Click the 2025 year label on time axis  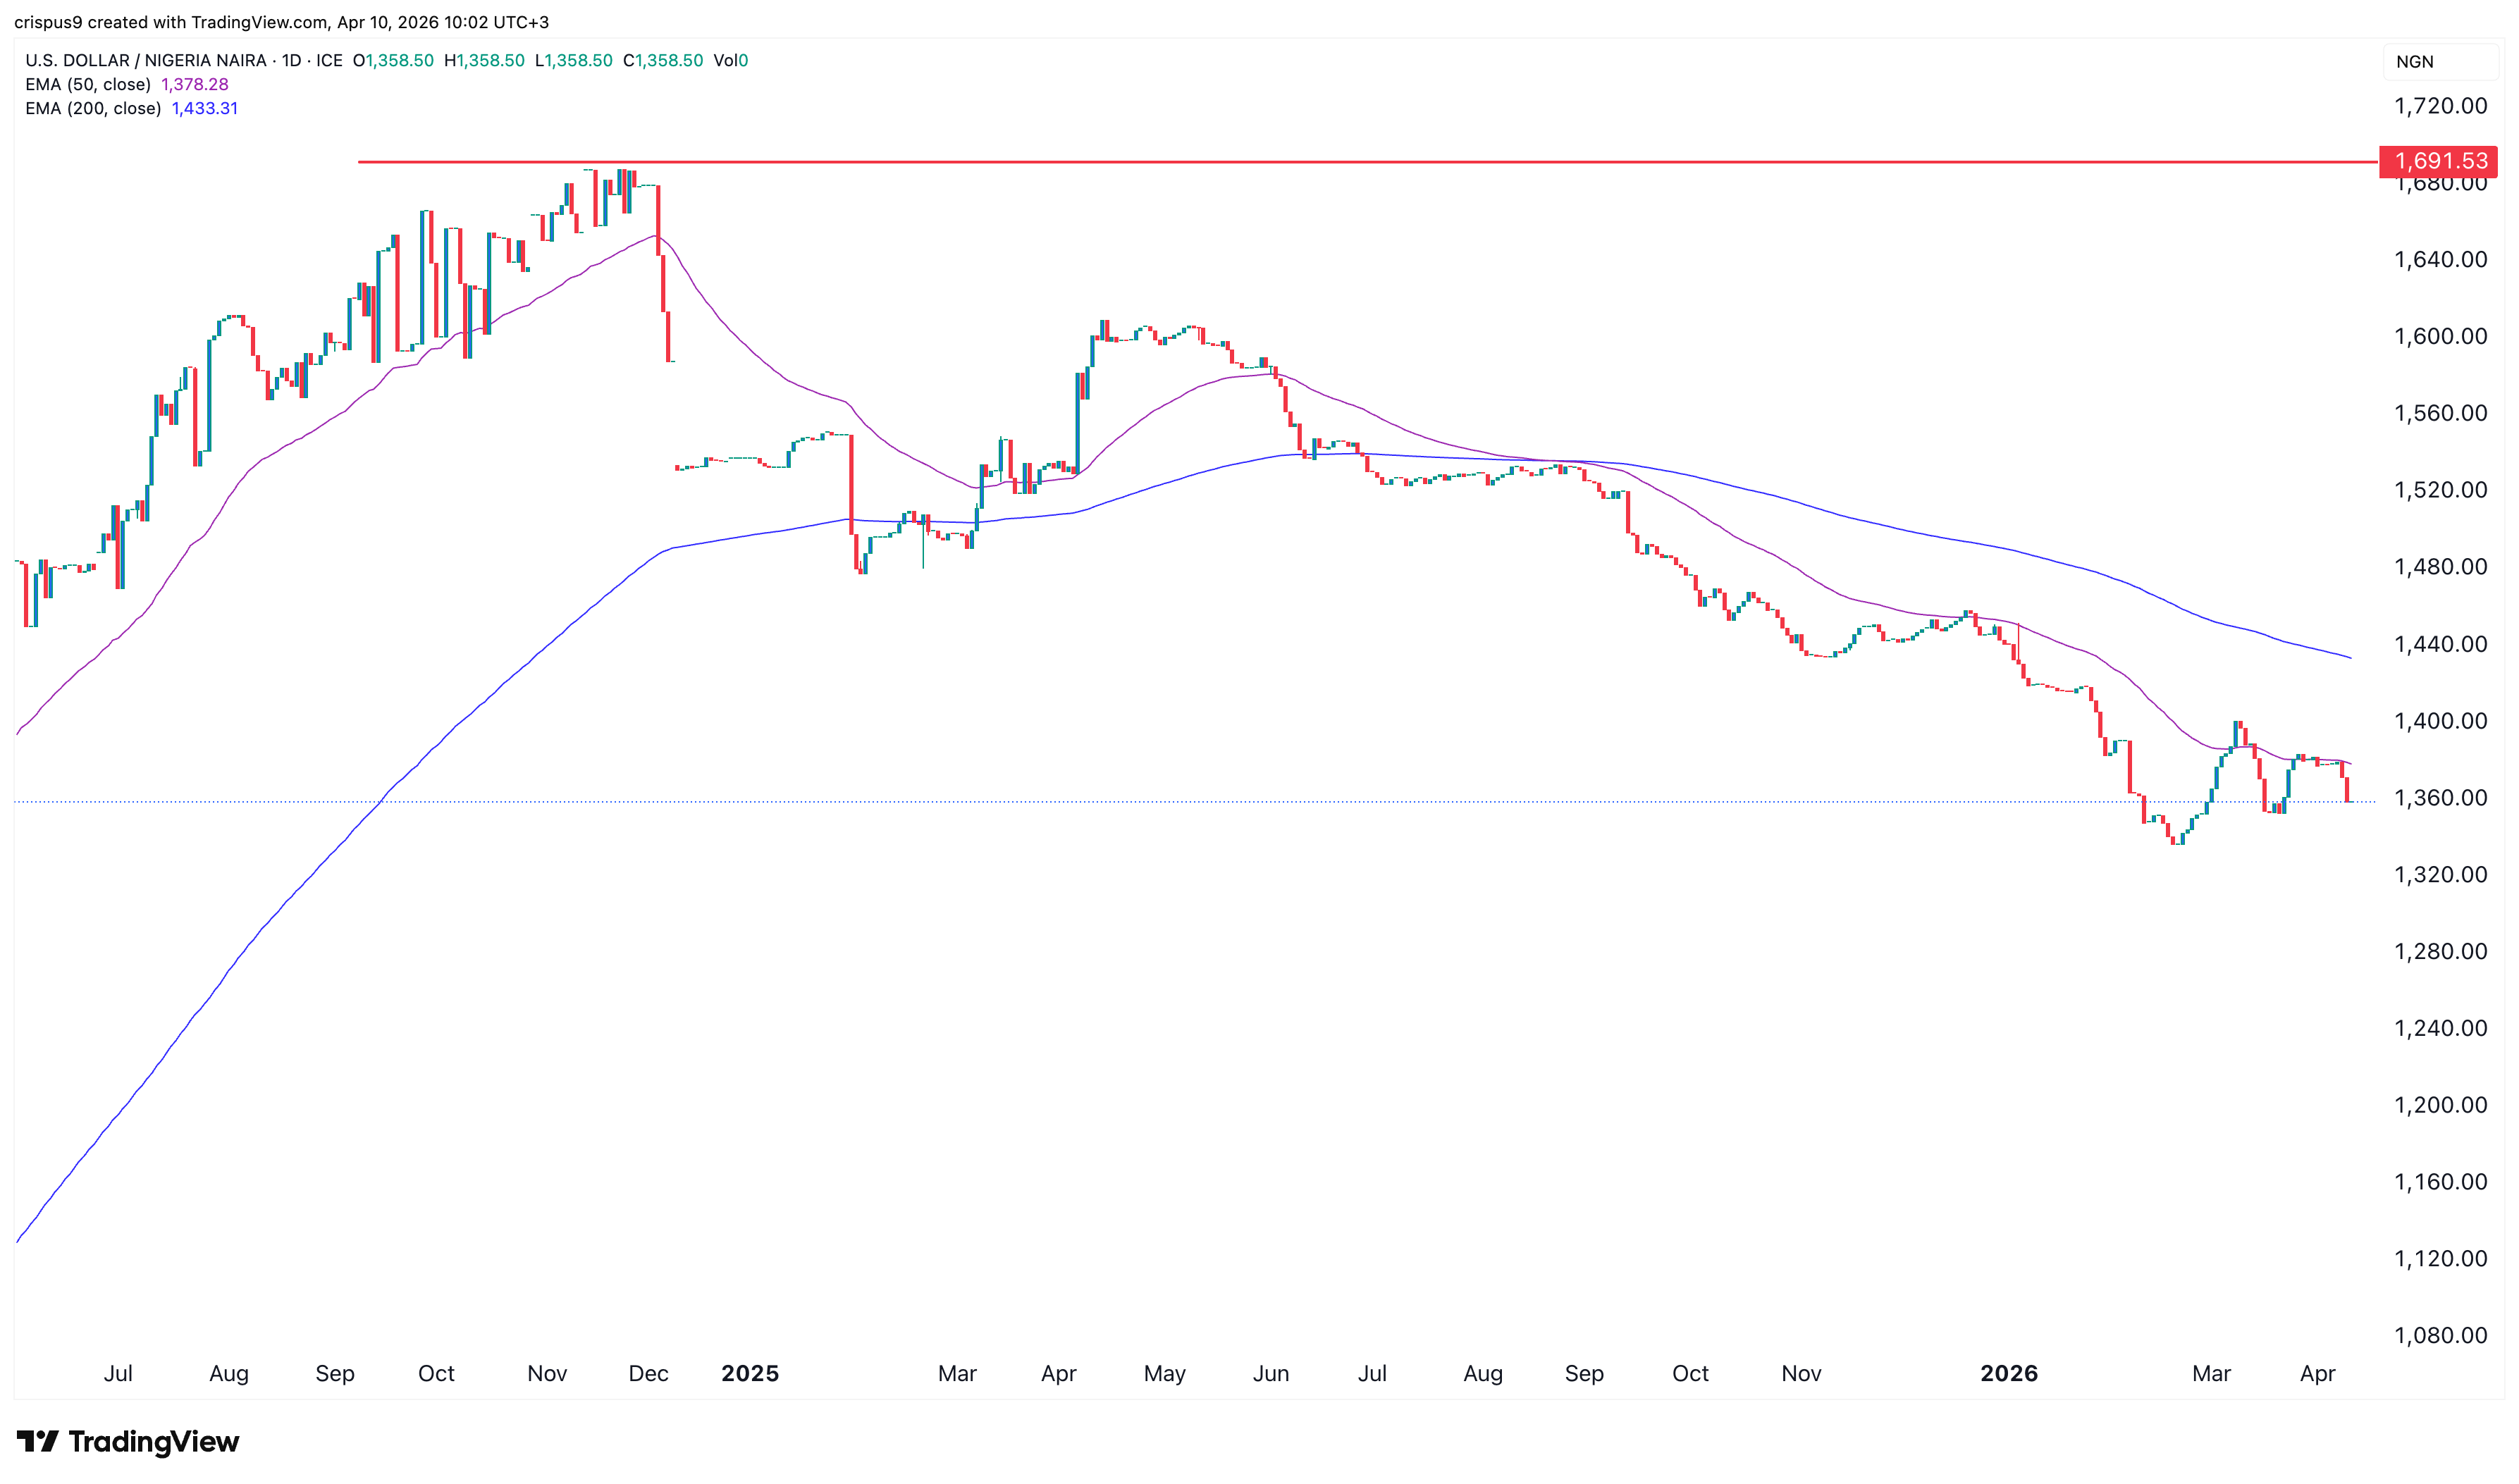pos(750,1373)
